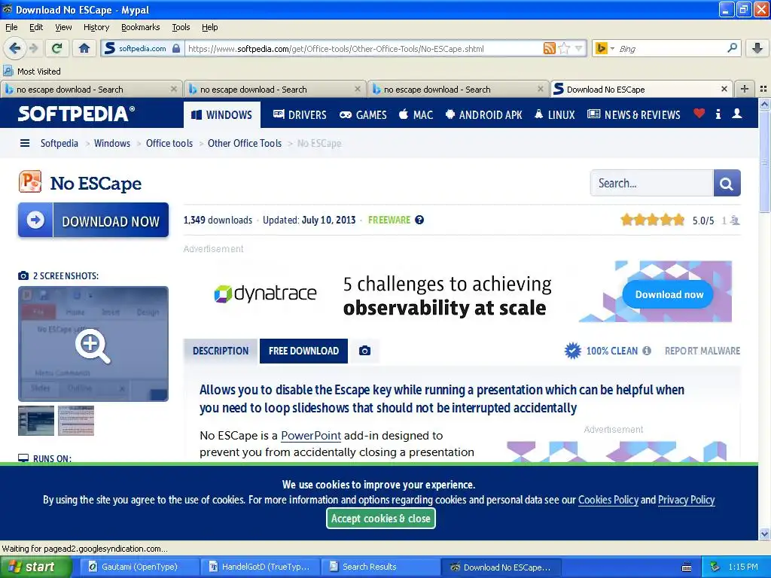Open the hamburger menu beside breadcrumbs
This screenshot has width=771, height=578.
point(25,143)
